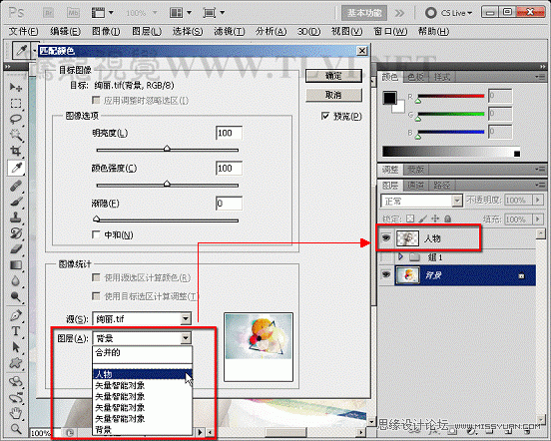
Task: Enable the Neutralize checkbox
Action: [x=96, y=234]
